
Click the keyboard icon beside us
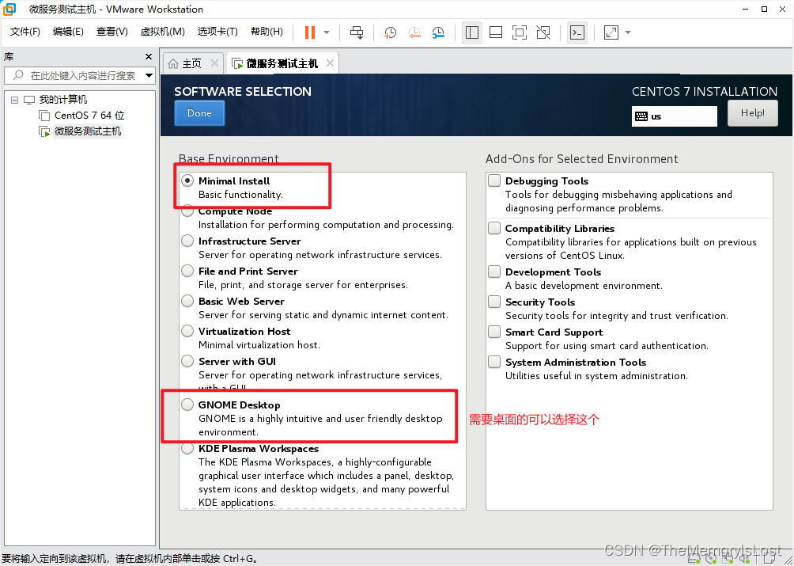pyautogui.click(x=641, y=116)
